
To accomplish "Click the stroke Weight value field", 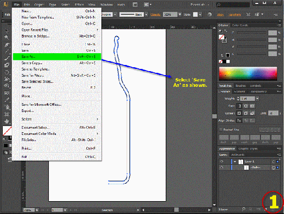I will pos(248,99).
